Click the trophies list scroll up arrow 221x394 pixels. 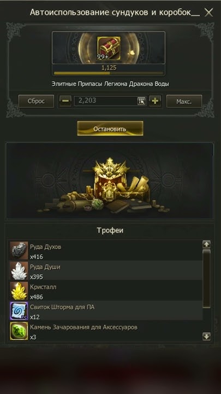206,244
